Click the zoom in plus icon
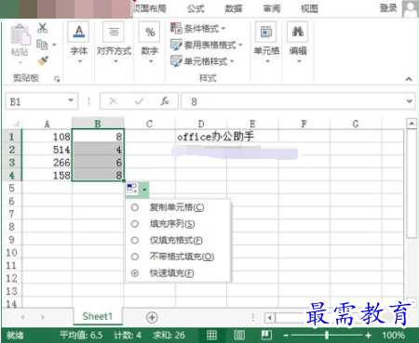 (x=368, y=336)
